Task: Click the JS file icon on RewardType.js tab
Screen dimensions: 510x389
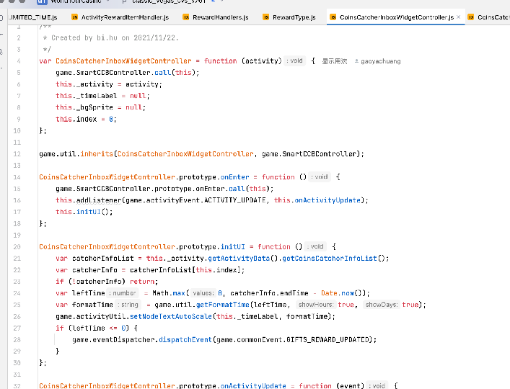Action: pyautogui.click(x=267, y=17)
